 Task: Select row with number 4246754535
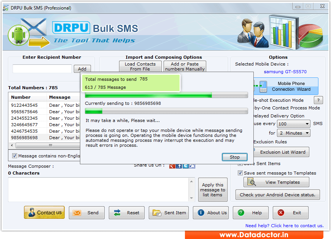point(45,131)
